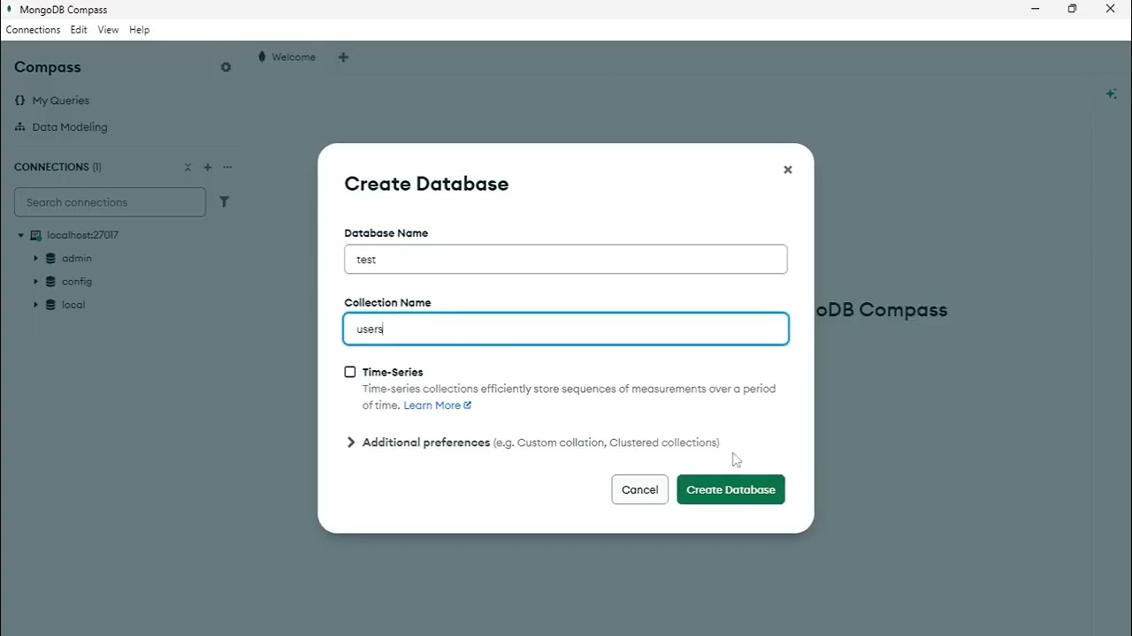Add new connection plus icon
Viewport: 1132px width, 636px height.
(x=208, y=167)
